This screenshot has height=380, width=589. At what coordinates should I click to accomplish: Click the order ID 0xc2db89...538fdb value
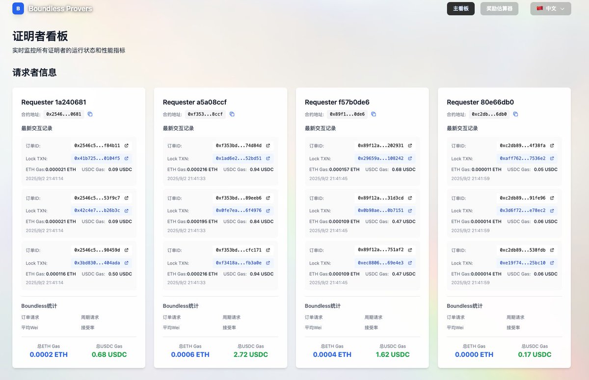click(x=523, y=250)
